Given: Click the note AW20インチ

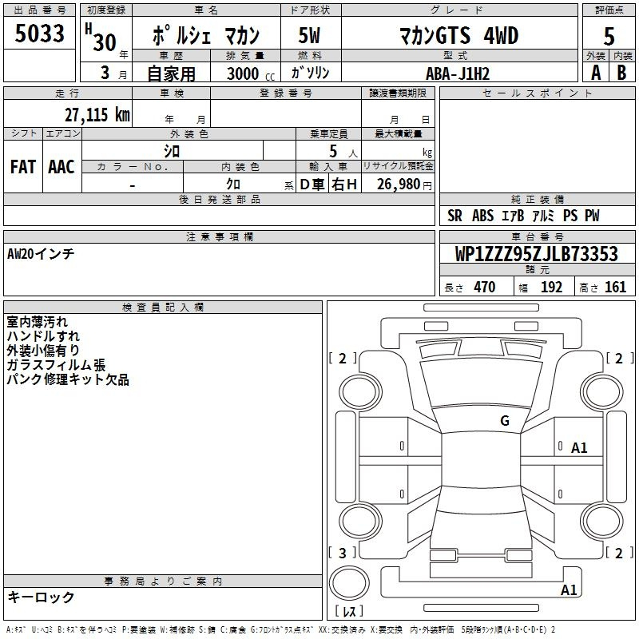Looking at the screenshot, I should (x=41, y=254).
